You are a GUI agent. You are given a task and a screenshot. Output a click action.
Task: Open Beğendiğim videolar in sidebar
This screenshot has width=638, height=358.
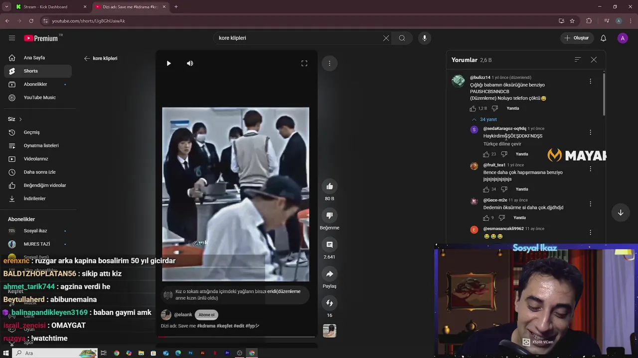38,185
